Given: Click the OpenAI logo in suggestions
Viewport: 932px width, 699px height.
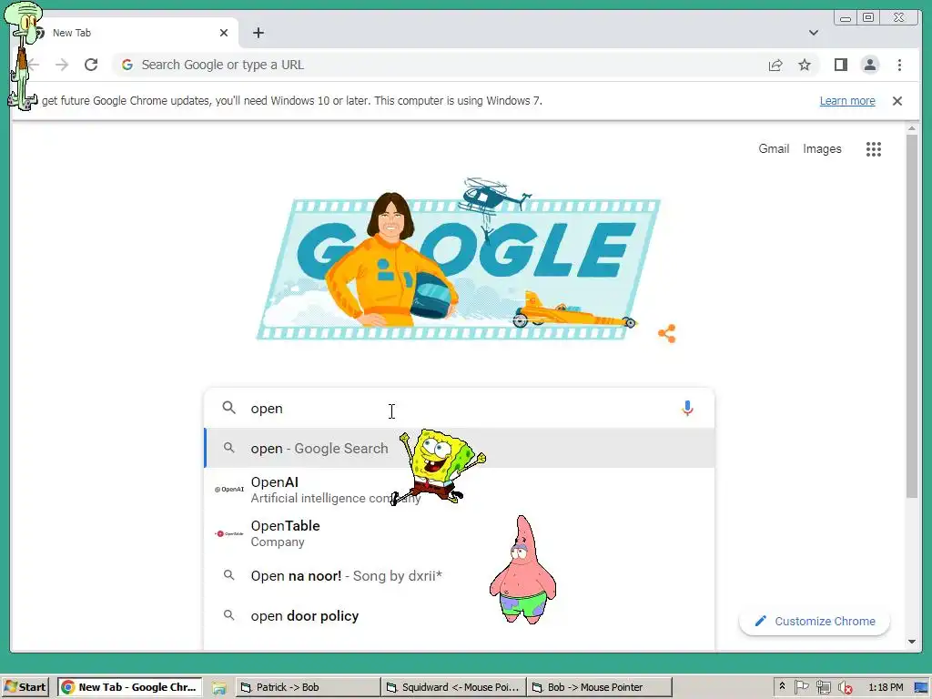Looking at the screenshot, I should click(228, 490).
